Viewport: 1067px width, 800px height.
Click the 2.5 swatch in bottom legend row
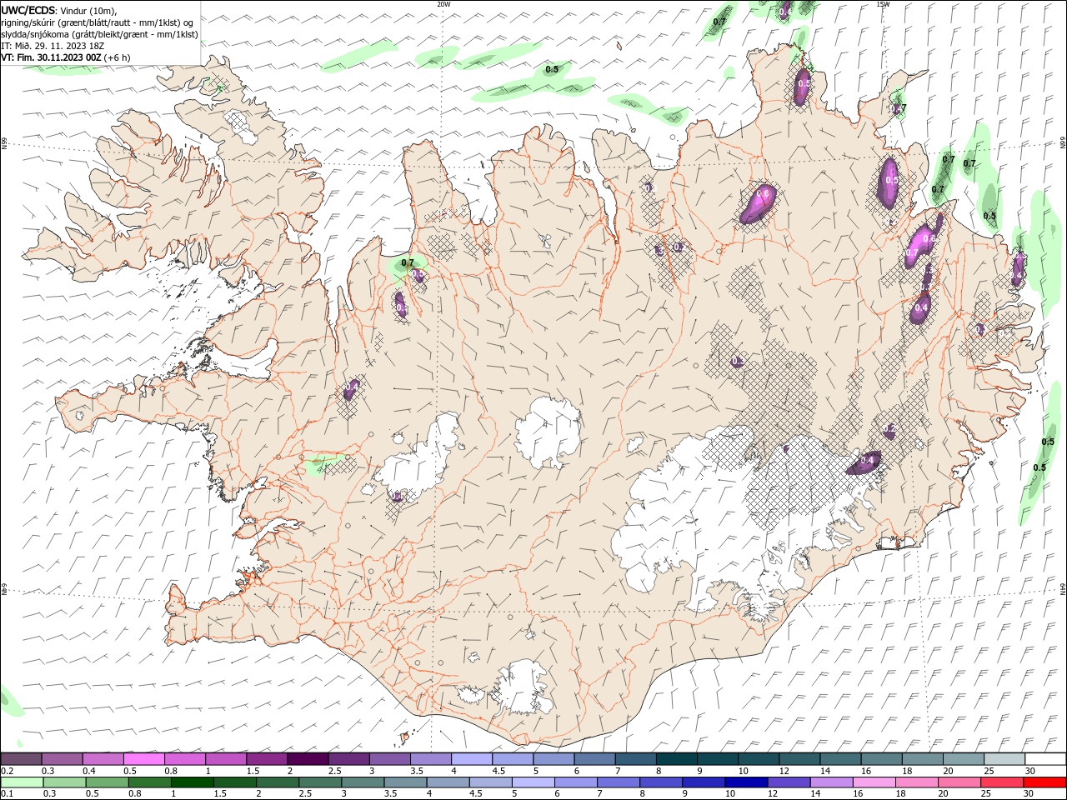click(x=319, y=782)
